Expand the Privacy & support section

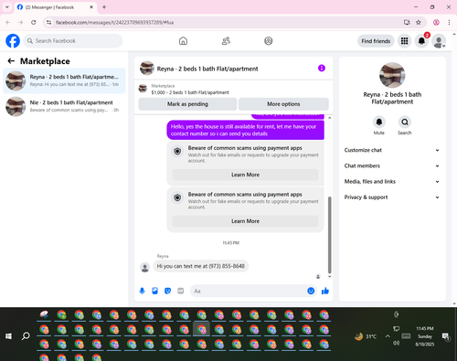pyautogui.click(x=392, y=197)
